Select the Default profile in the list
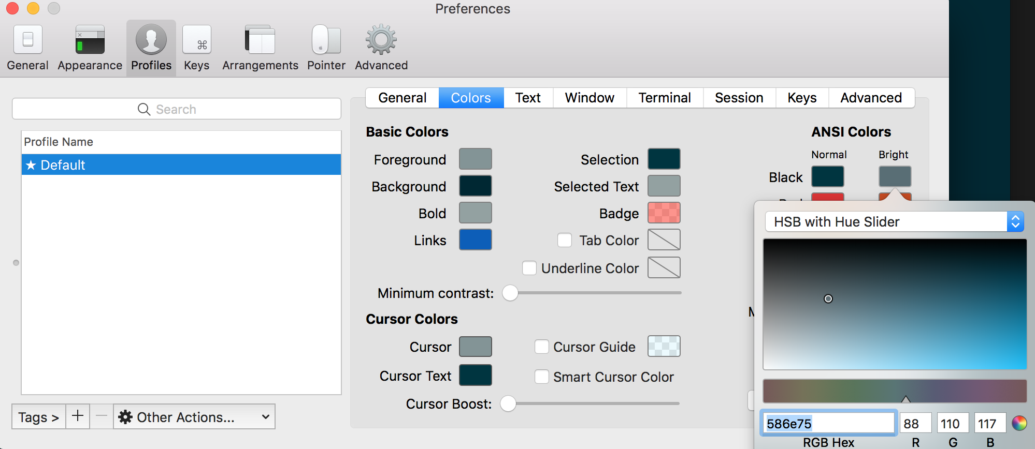 (181, 165)
